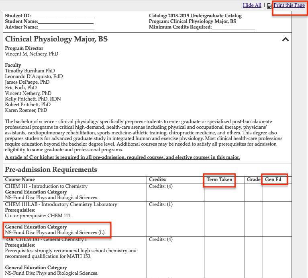The image size is (308, 278).
Task: Click the Credits: column header
Action: [157, 179]
